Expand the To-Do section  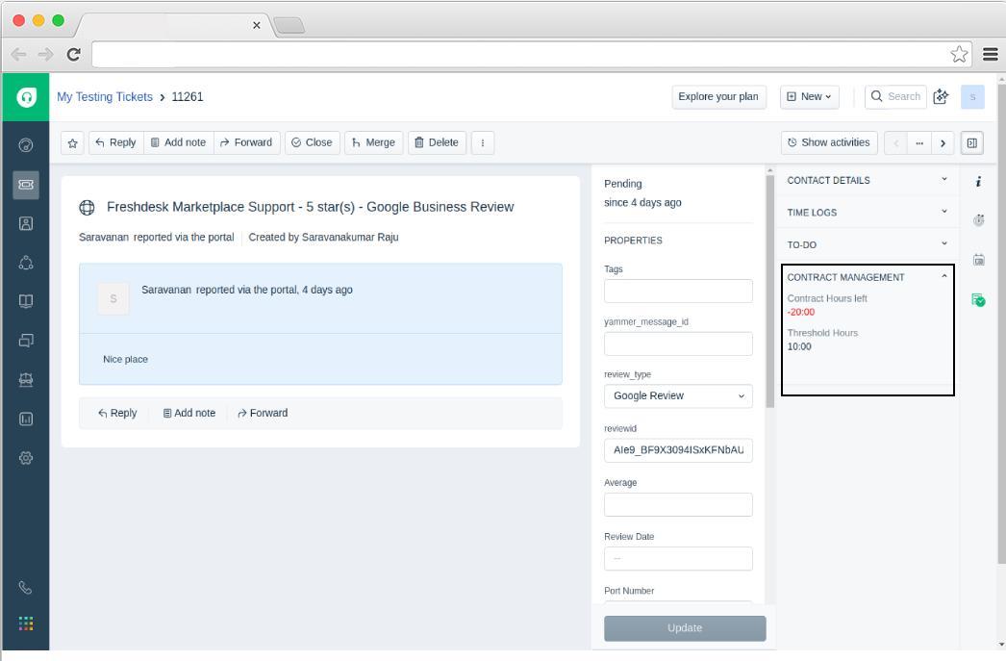[x=867, y=244]
